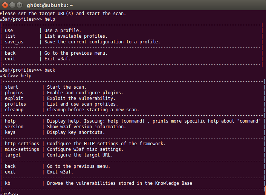Viewport: 266px width, 195px height.
Task: Click the 'cleanup' command entry
Action: pos(14,109)
